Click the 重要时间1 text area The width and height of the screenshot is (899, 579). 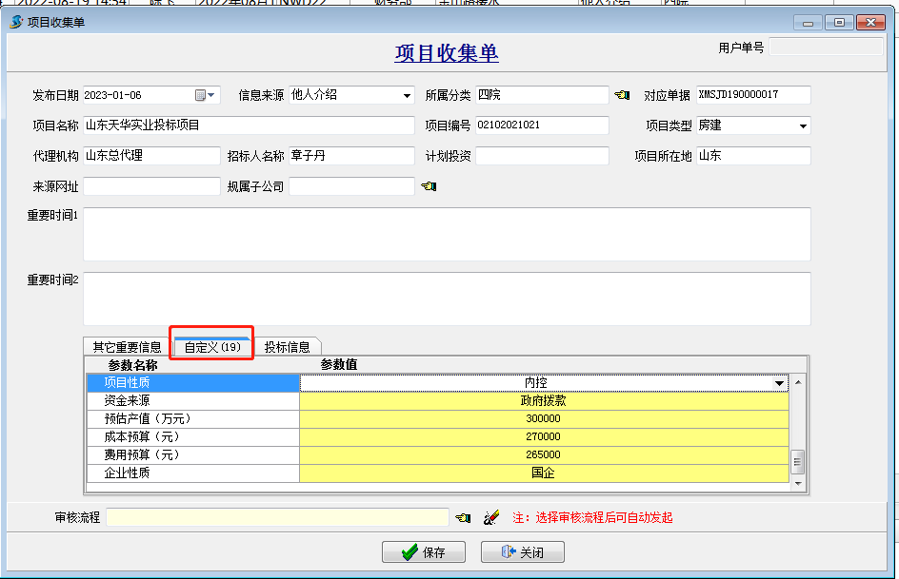[447, 234]
